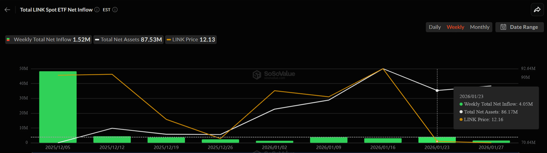Click the 2025/12/12 green bar

click(112, 140)
